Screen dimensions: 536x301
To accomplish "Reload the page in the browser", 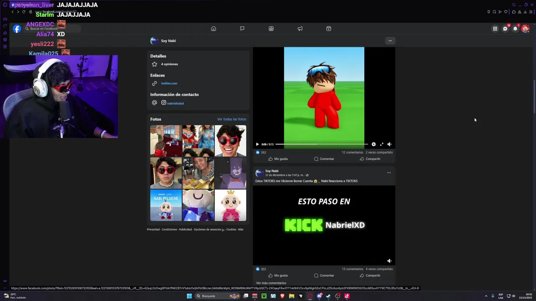I will tap(23, 12).
